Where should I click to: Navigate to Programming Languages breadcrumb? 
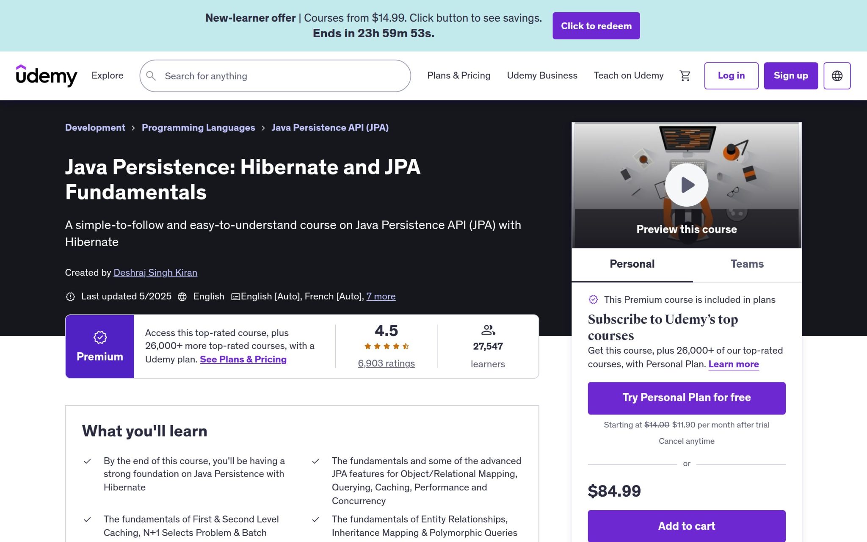[x=198, y=127]
